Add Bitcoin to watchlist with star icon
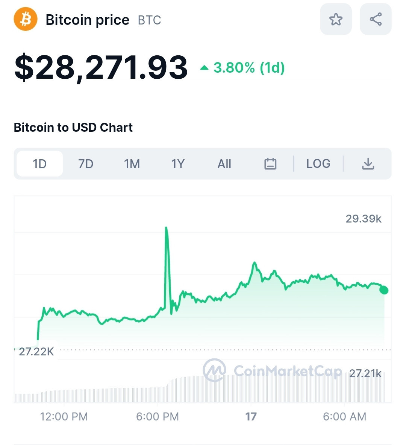 336,19
